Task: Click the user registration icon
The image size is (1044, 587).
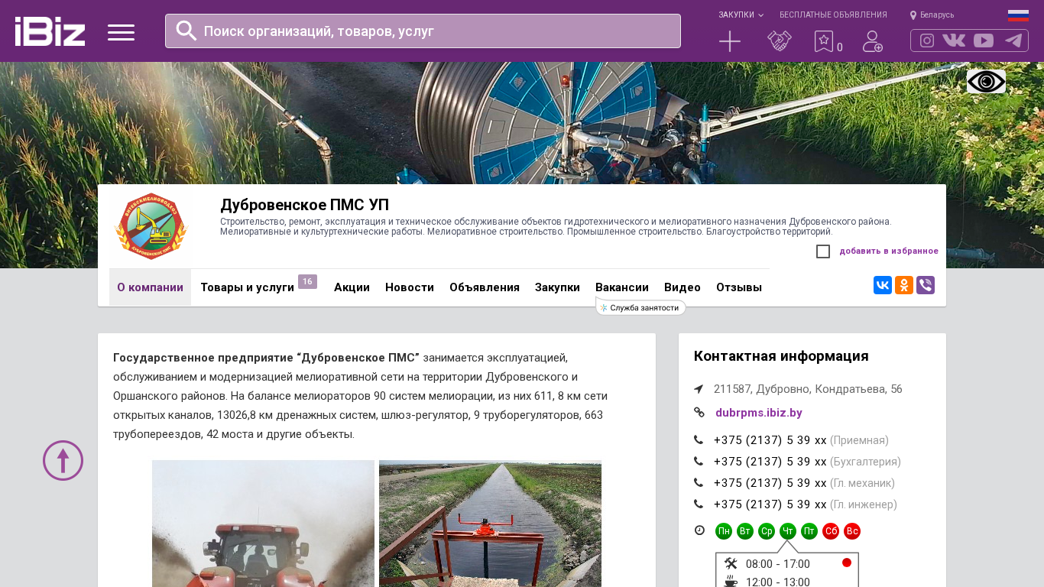Action: tap(873, 41)
